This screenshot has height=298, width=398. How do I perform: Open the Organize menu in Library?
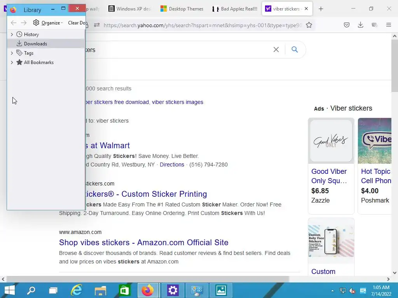48,23
